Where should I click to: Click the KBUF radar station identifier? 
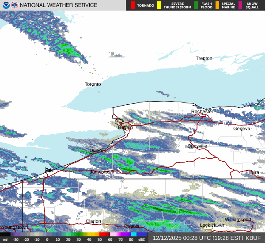(253, 238)
